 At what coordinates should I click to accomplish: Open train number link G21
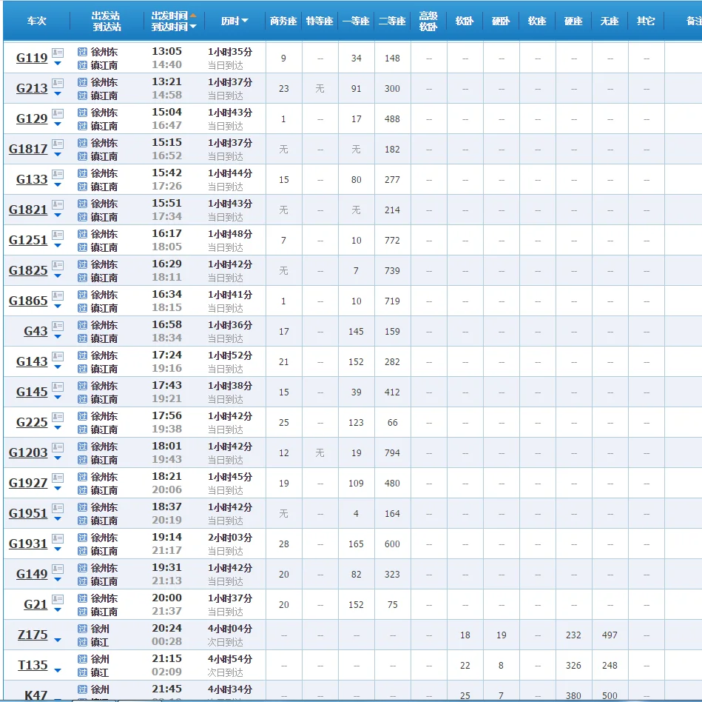[x=36, y=605]
